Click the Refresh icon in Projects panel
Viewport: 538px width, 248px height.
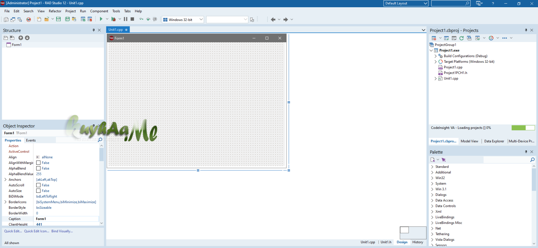[462, 38]
